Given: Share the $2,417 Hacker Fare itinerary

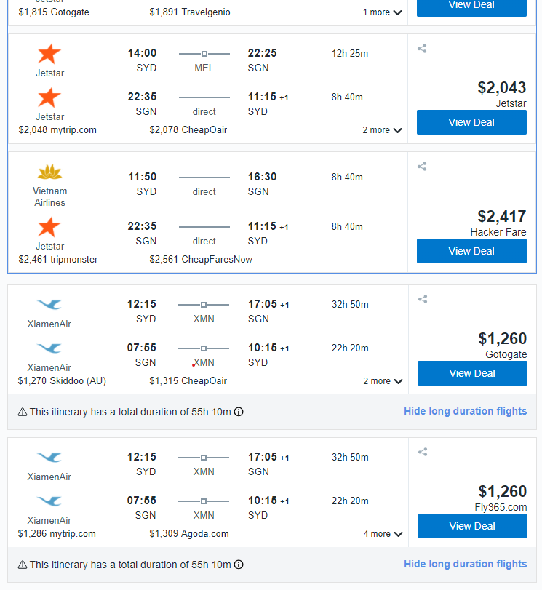Looking at the screenshot, I should click(x=422, y=167).
